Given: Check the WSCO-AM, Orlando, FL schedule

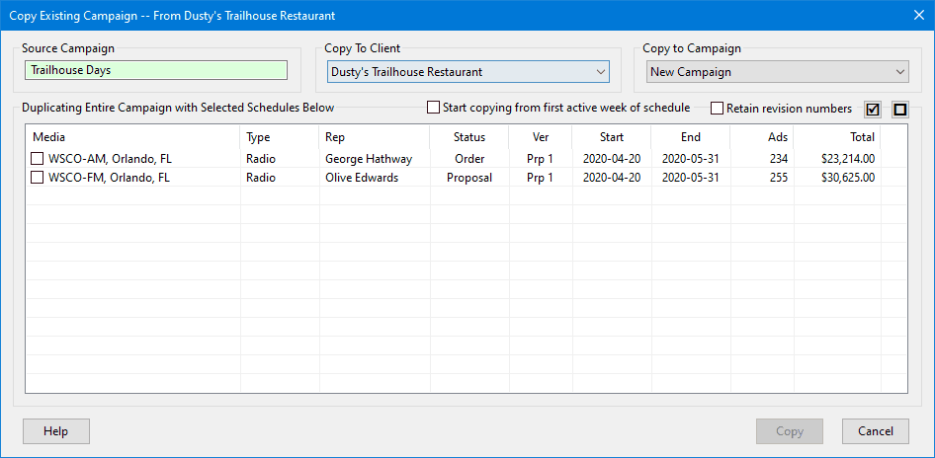Looking at the screenshot, I should pyautogui.click(x=37, y=158).
